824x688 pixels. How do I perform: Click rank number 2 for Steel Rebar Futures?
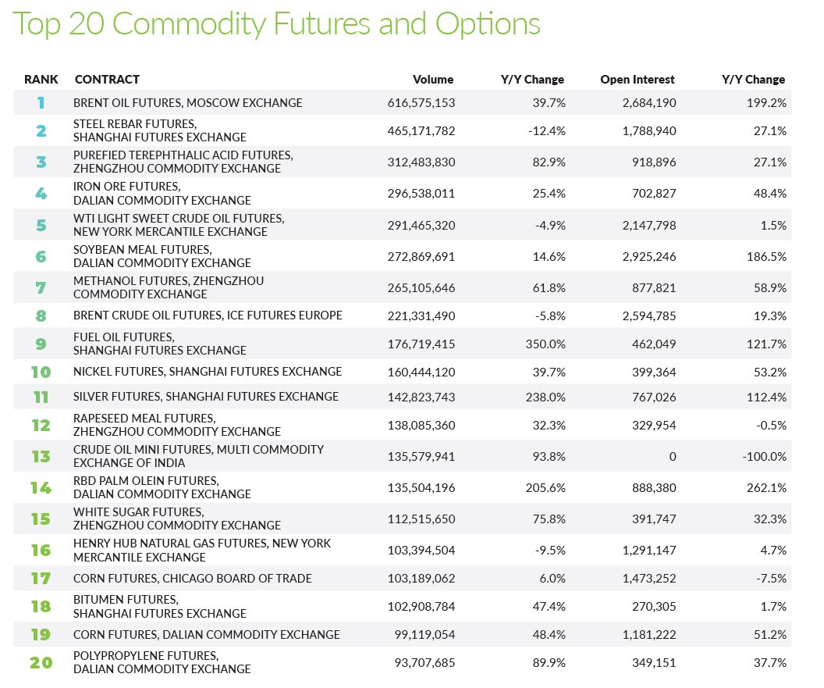pos(41,130)
